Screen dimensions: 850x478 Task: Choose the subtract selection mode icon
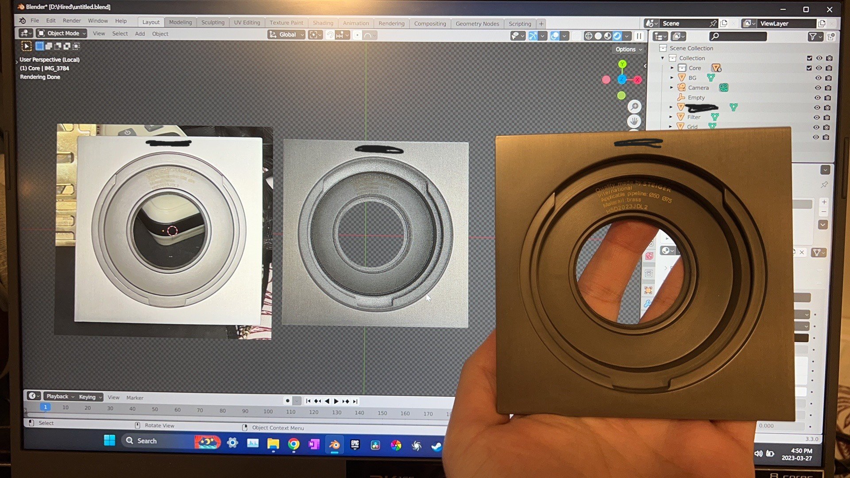58,46
